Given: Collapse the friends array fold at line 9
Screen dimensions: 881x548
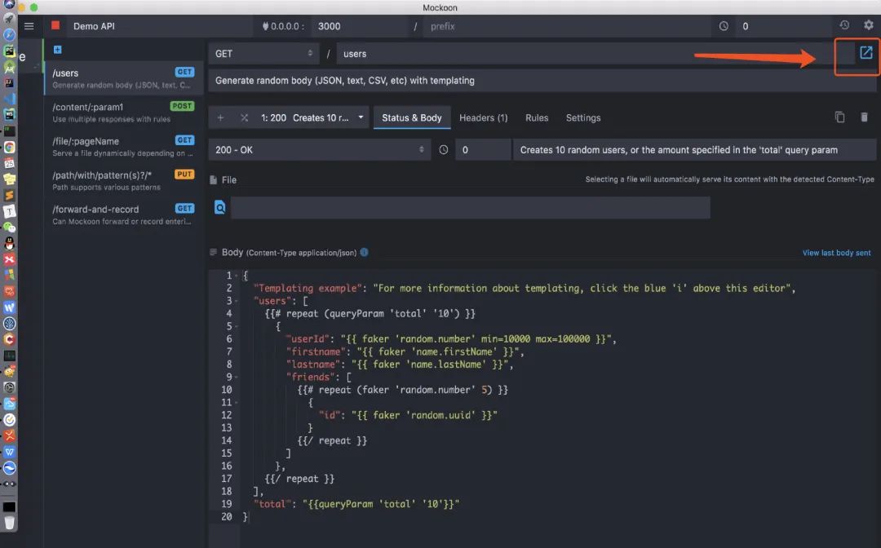Looking at the screenshot, I should tap(237, 378).
